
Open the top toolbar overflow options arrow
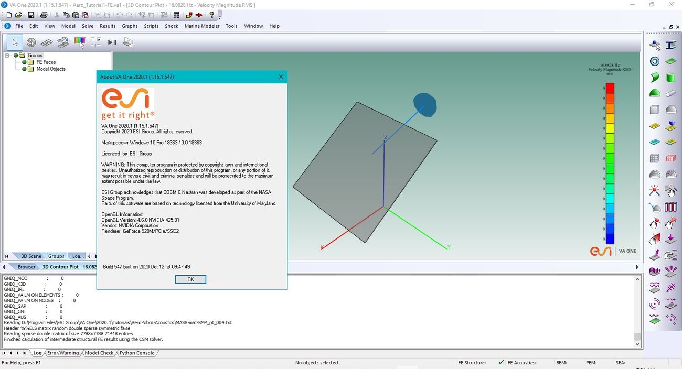pyautogui.click(x=220, y=17)
